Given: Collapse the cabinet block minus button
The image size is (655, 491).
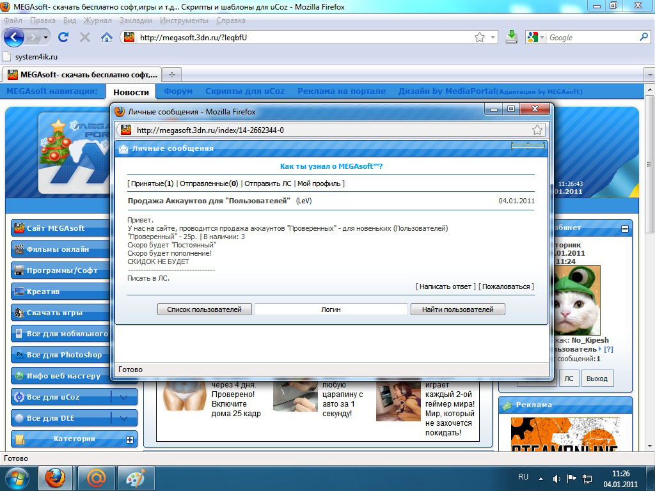Looking at the screenshot, I should pos(625,228).
